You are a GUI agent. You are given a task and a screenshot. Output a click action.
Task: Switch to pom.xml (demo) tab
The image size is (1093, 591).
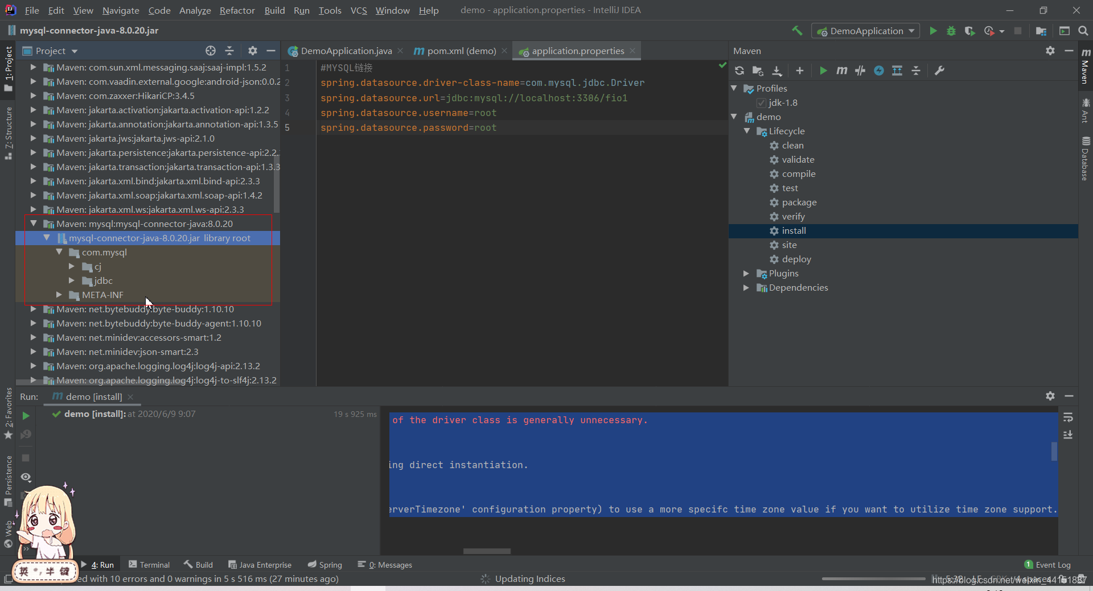[x=461, y=51]
